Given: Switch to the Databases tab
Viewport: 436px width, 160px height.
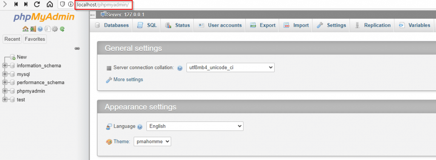Looking at the screenshot, I should [112, 25].
